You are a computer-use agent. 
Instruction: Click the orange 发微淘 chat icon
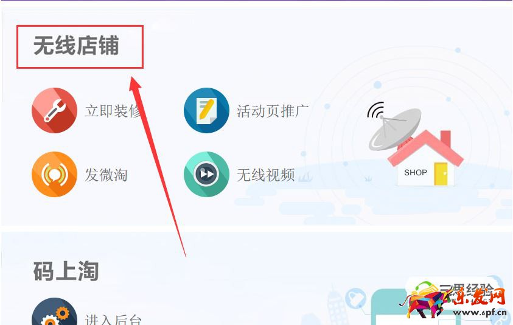click(x=54, y=174)
